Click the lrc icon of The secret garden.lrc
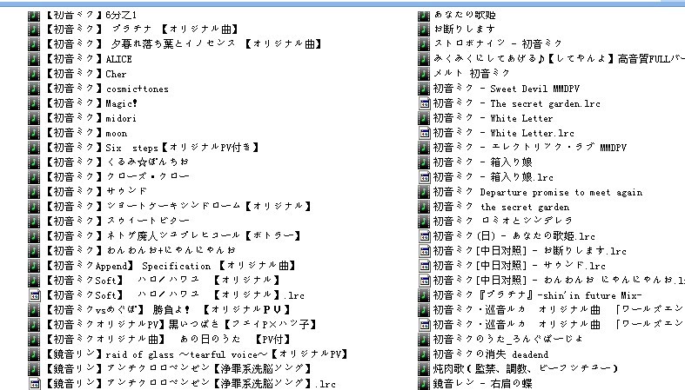 424,103
